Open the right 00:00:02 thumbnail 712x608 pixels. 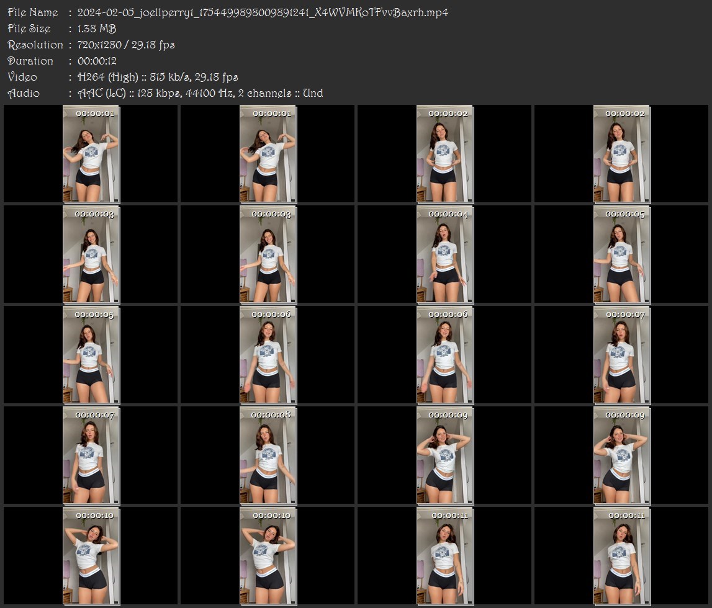622,154
